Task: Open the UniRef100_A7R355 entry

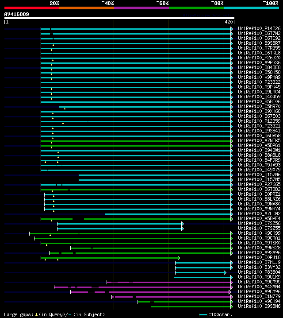Action: [259, 48]
